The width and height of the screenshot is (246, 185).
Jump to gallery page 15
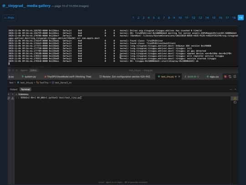tap(214, 18)
